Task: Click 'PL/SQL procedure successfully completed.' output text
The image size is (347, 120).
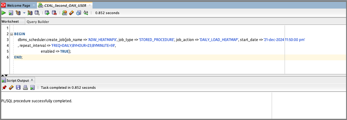Action: [x=37, y=101]
